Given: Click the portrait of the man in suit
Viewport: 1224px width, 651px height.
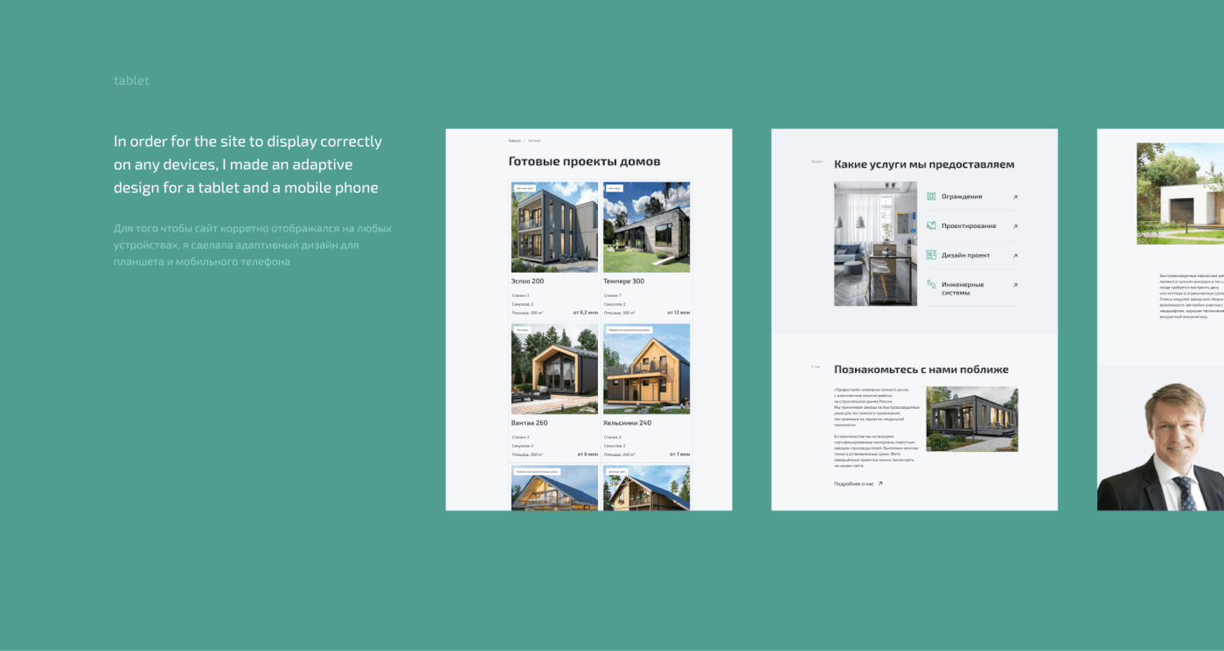Looking at the screenshot, I should pyautogui.click(x=1163, y=447).
